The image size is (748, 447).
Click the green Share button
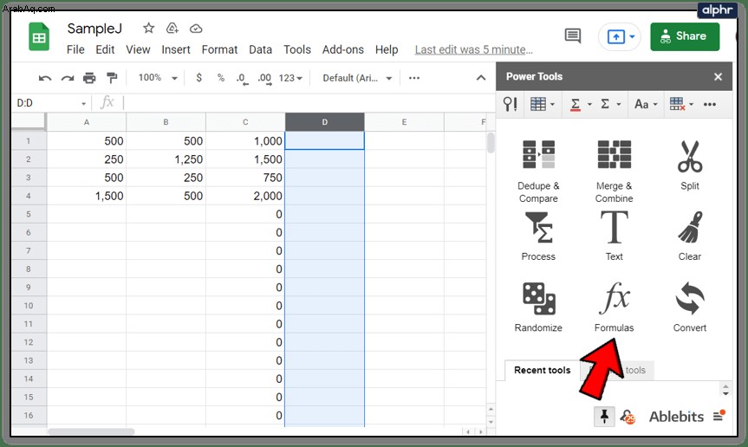(x=685, y=36)
